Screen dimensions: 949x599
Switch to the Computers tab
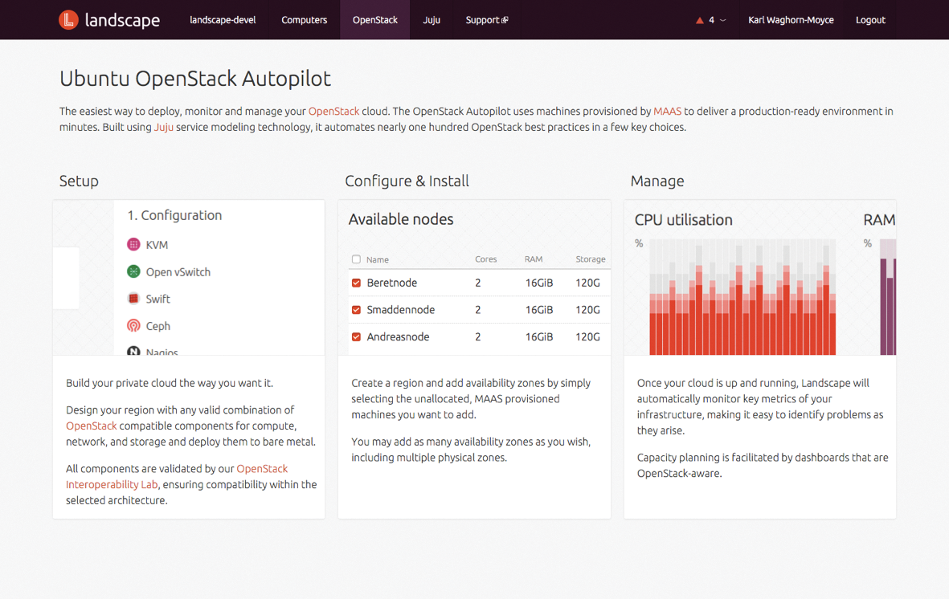(x=304, y=19)
